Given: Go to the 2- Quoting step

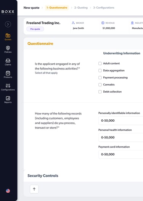Looking at the screenshot, I should tap(81, 8).
